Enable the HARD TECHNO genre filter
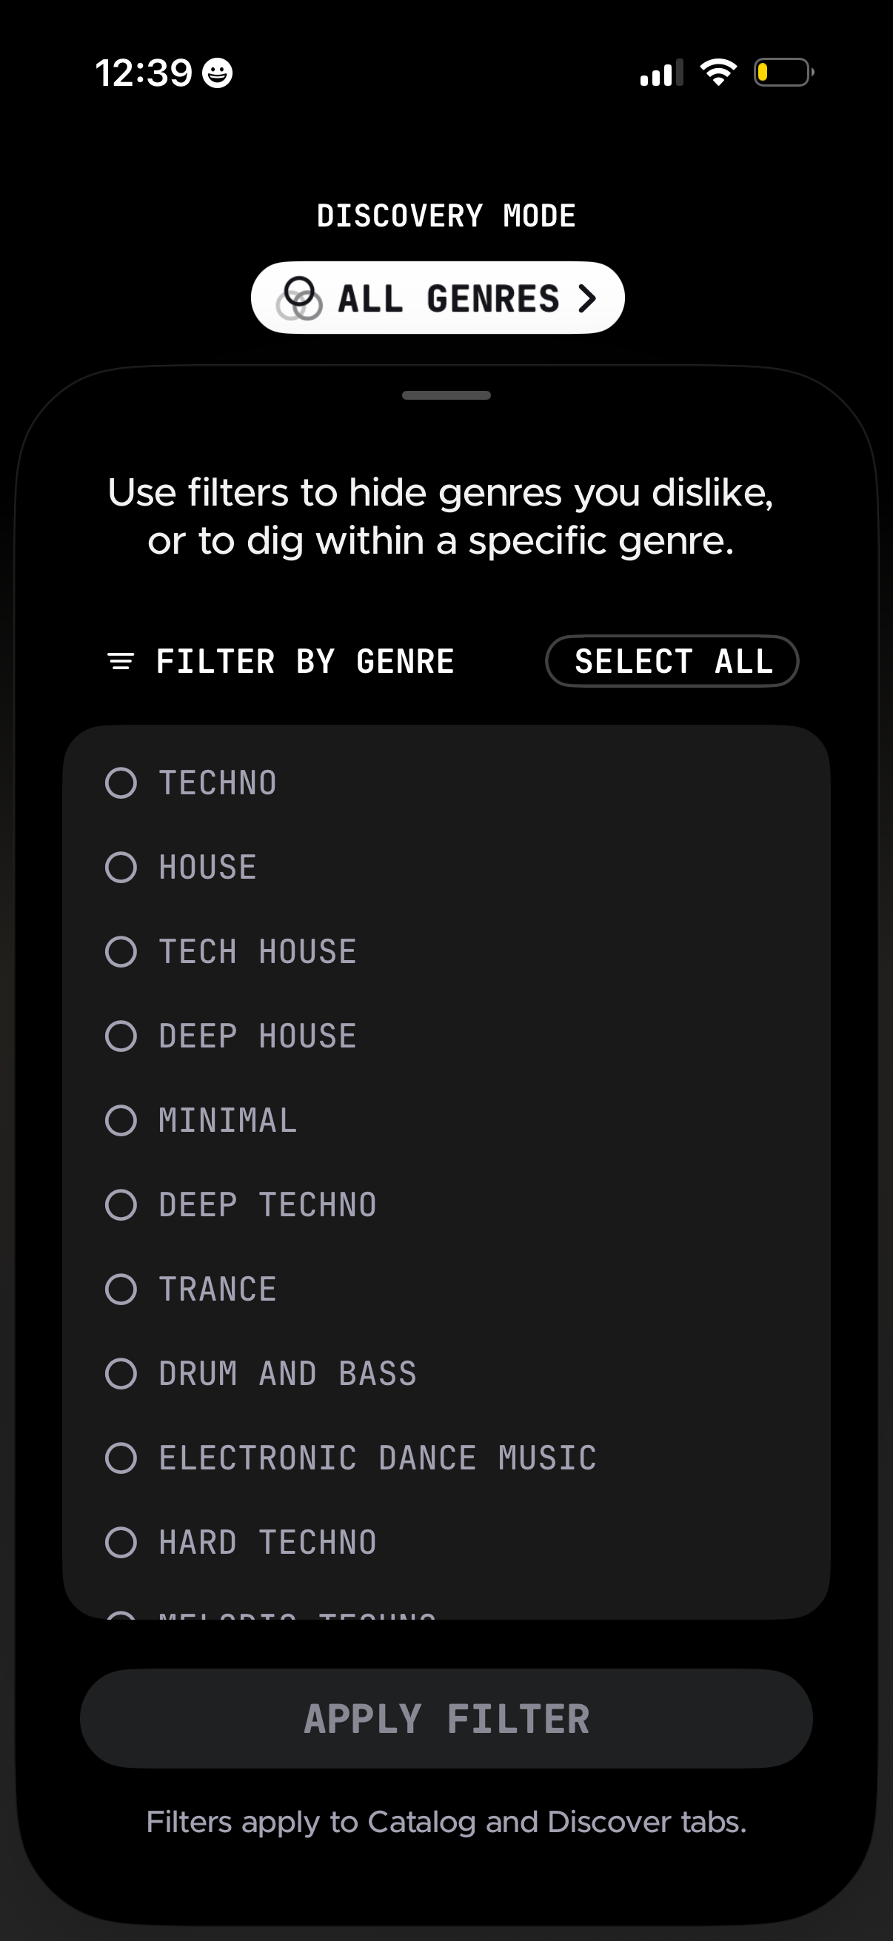Viewport: 893px width, 1941px height. tap(121, 1543)
